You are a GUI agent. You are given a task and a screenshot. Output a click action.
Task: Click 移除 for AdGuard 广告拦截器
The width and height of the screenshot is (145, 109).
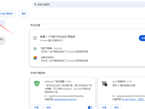[49, 107]
